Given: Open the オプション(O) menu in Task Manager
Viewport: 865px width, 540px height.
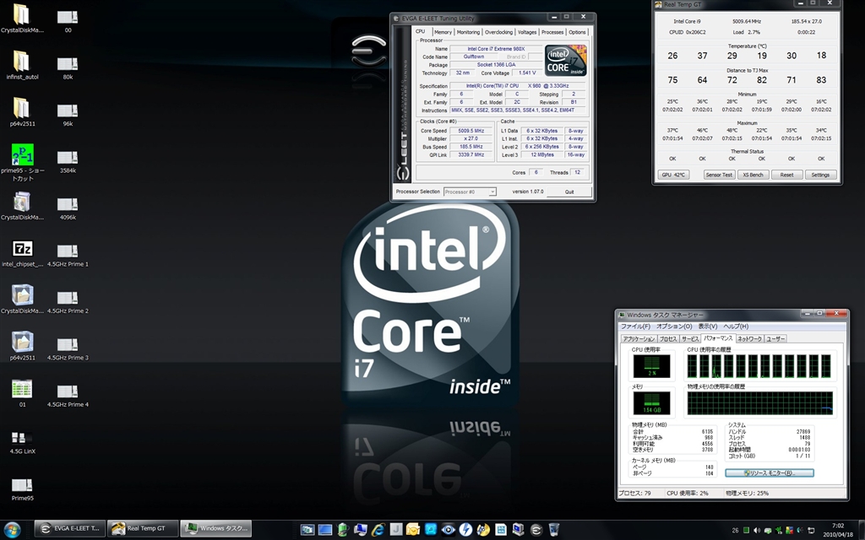Looking at the screenshot, I should tap(674, 327).
